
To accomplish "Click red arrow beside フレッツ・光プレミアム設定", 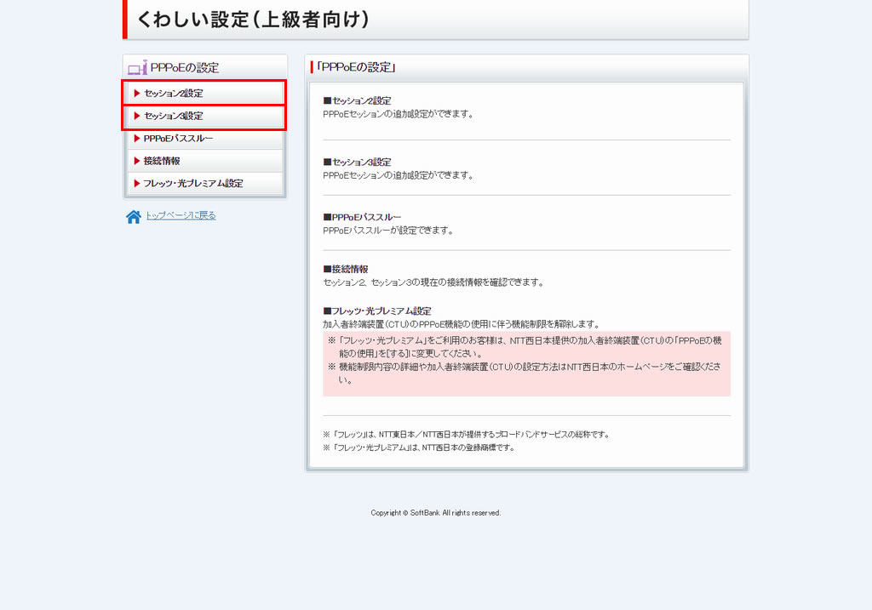I will point(136,183).
